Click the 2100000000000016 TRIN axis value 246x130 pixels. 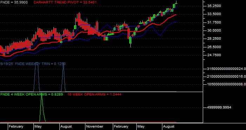(x=227, y=76)
